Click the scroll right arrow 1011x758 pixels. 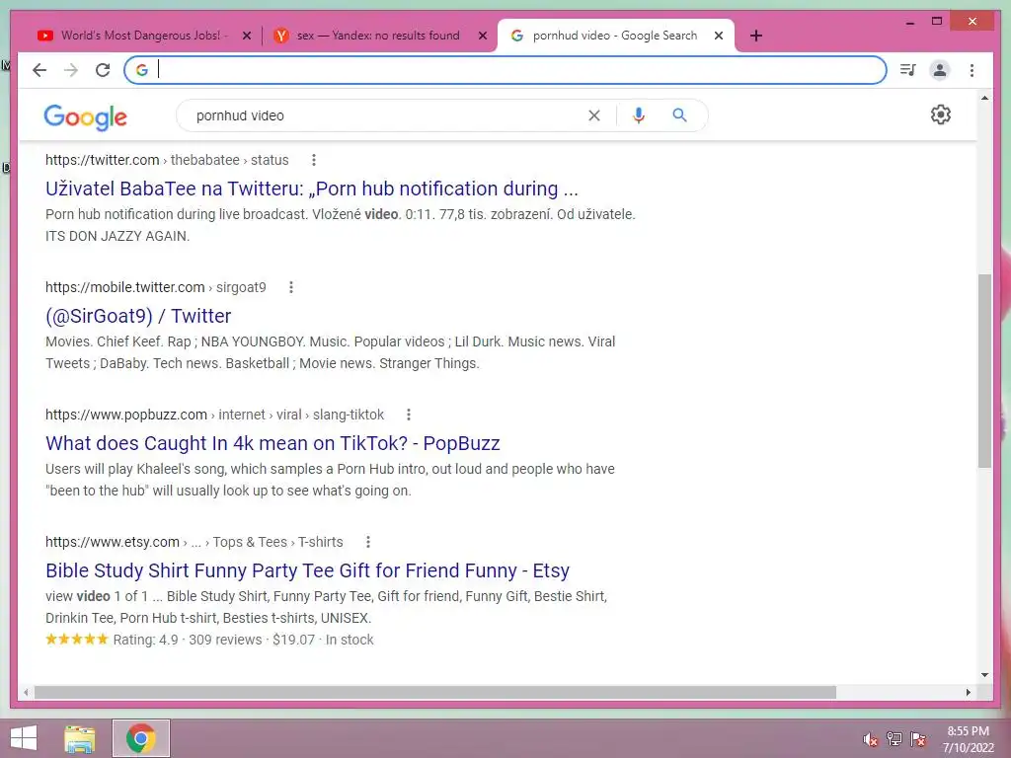click(968, 692)
